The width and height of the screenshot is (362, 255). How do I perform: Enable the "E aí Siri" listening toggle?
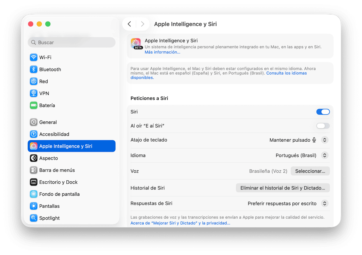pos(323,126)
